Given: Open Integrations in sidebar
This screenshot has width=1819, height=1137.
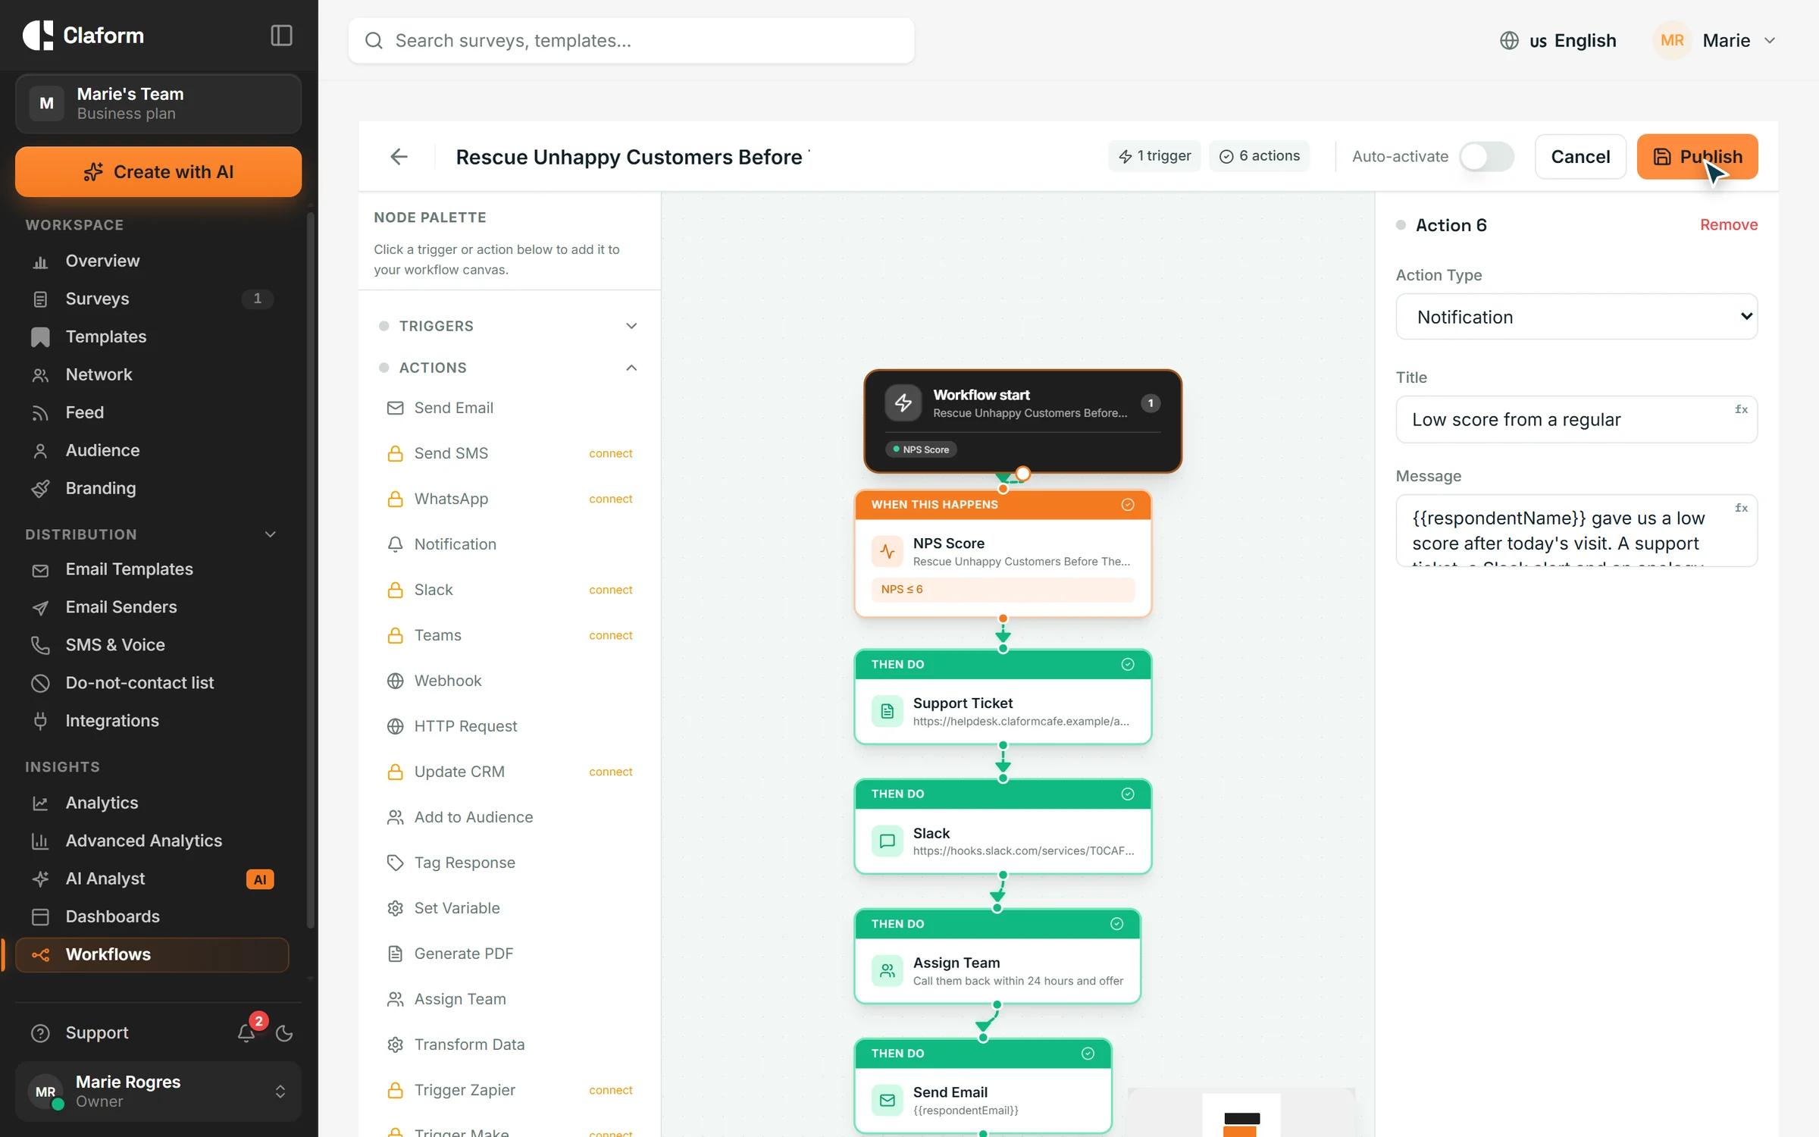Looking at the screenshot, I should click(x=152, y=721).
